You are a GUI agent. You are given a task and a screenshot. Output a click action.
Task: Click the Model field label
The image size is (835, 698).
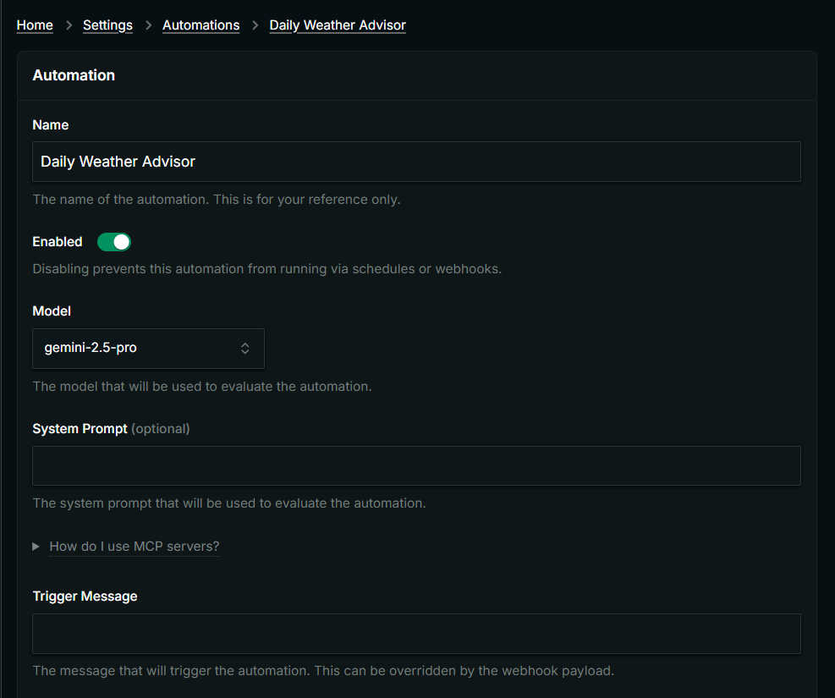(x=52, y=311)
